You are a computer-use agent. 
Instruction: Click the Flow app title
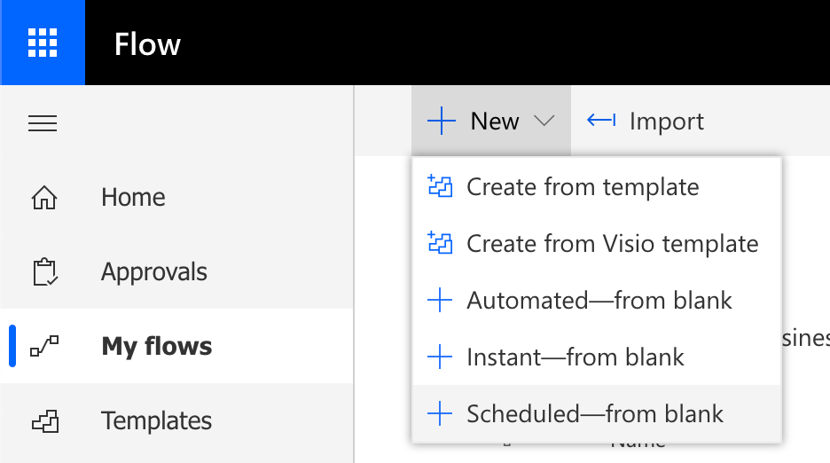[x=147, y=44]
